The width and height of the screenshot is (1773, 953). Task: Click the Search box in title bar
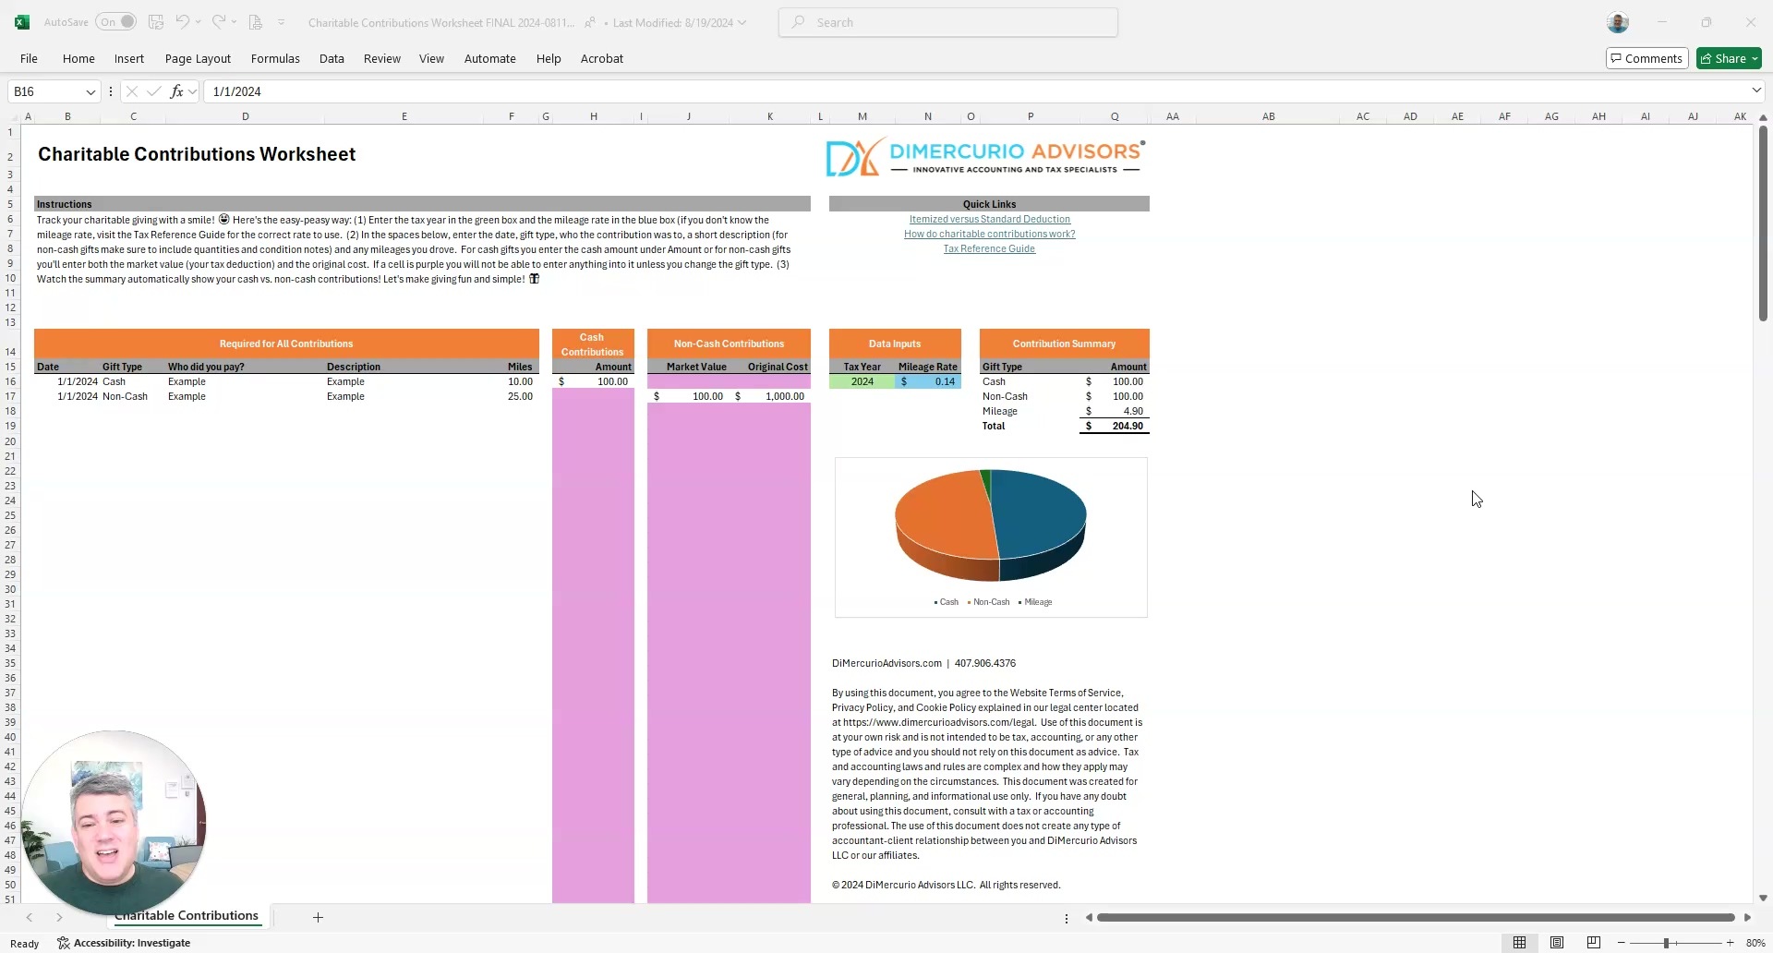pyautogui.click(x=948, y=22)
